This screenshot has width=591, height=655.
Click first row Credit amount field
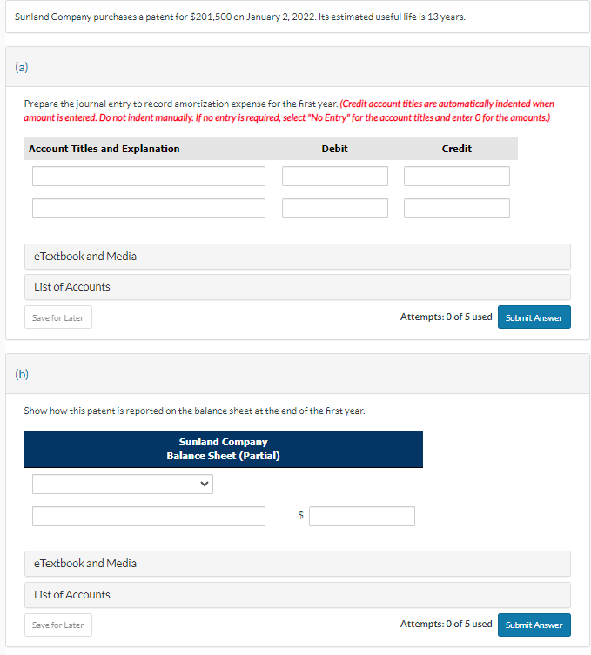pyautogui.click(x=457, y=177)
